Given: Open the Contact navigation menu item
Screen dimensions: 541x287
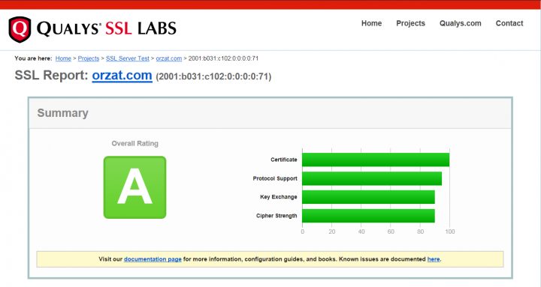Looking at the screenshot, I should click(509, 23).
